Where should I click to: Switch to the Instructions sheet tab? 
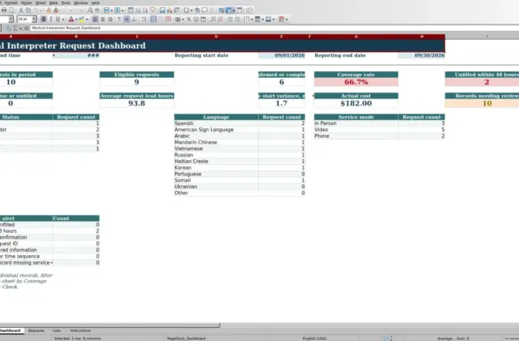click(x=80, y=330)
